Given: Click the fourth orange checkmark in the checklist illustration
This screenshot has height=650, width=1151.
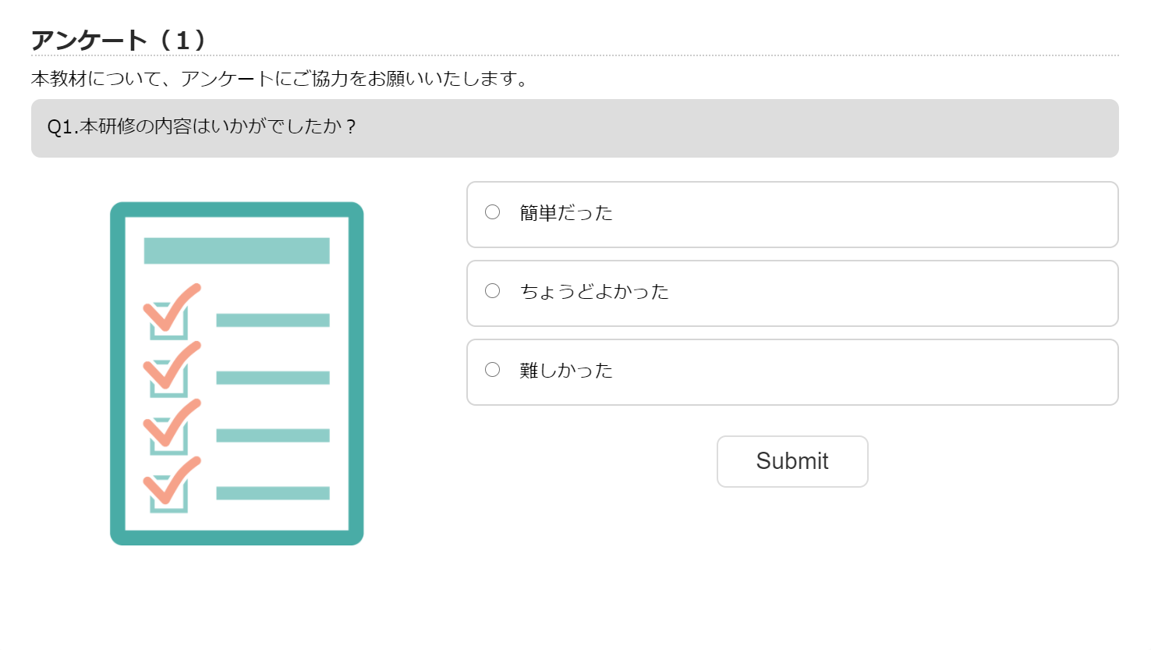Looking at the screenshot, I should click(x=172, y=481).
